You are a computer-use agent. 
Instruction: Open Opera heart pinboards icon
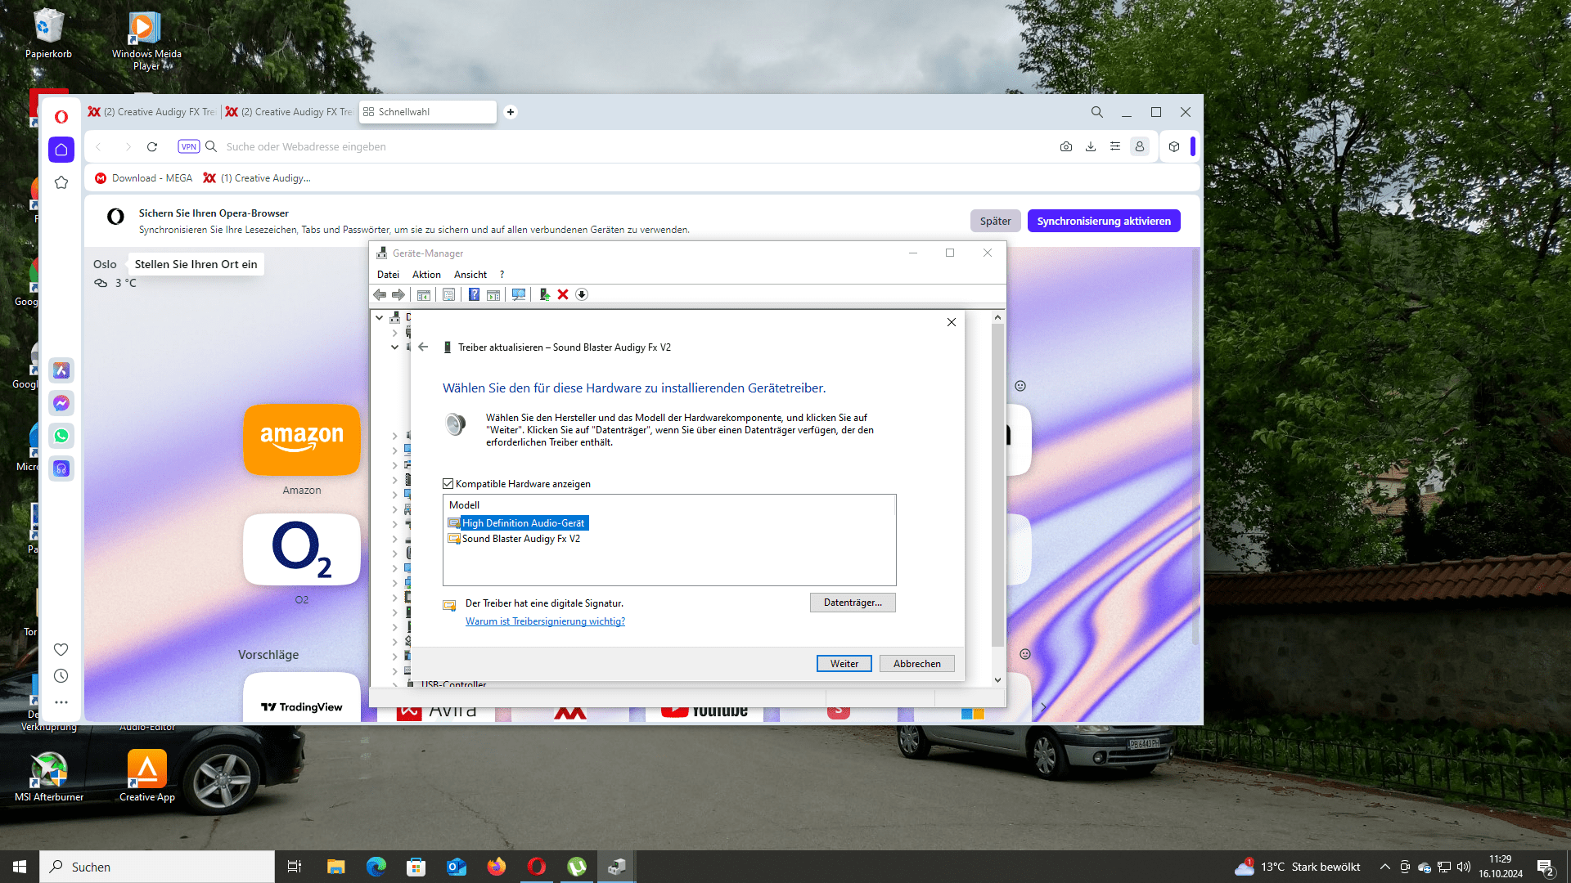point(61,649)
